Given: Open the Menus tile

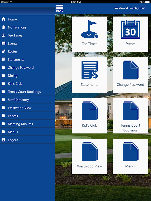Looking at the screenshot, I should point(130,157).
